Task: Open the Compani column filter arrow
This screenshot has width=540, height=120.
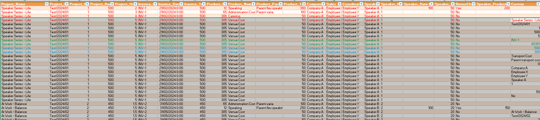Action: pyautogui.click(x=323, y=4)
